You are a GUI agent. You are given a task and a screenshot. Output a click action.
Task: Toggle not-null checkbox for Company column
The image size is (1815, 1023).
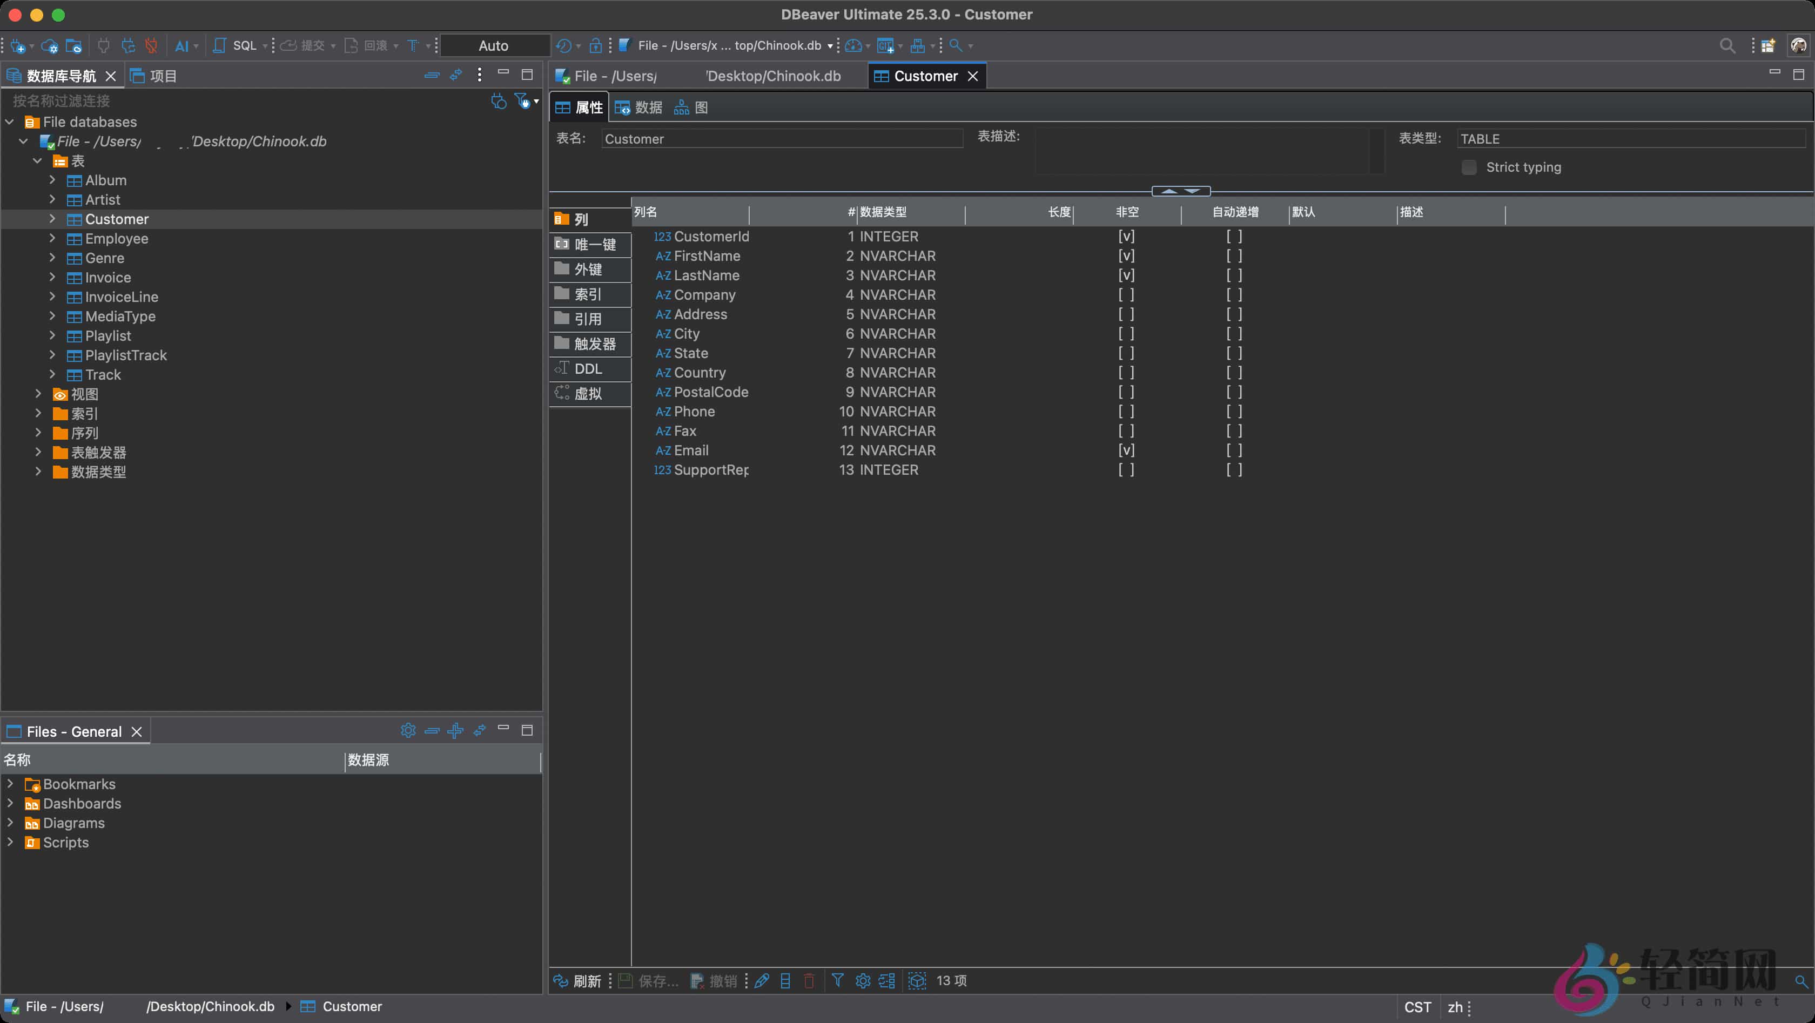[1126, 294]
